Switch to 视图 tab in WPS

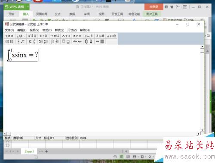click(x=101, y=14)
